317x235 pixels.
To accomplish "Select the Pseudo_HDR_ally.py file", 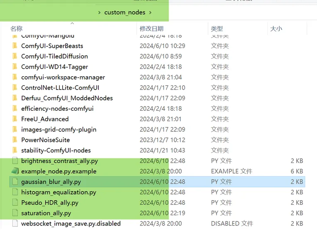I will pyautogui.click(x=50, y=203).
